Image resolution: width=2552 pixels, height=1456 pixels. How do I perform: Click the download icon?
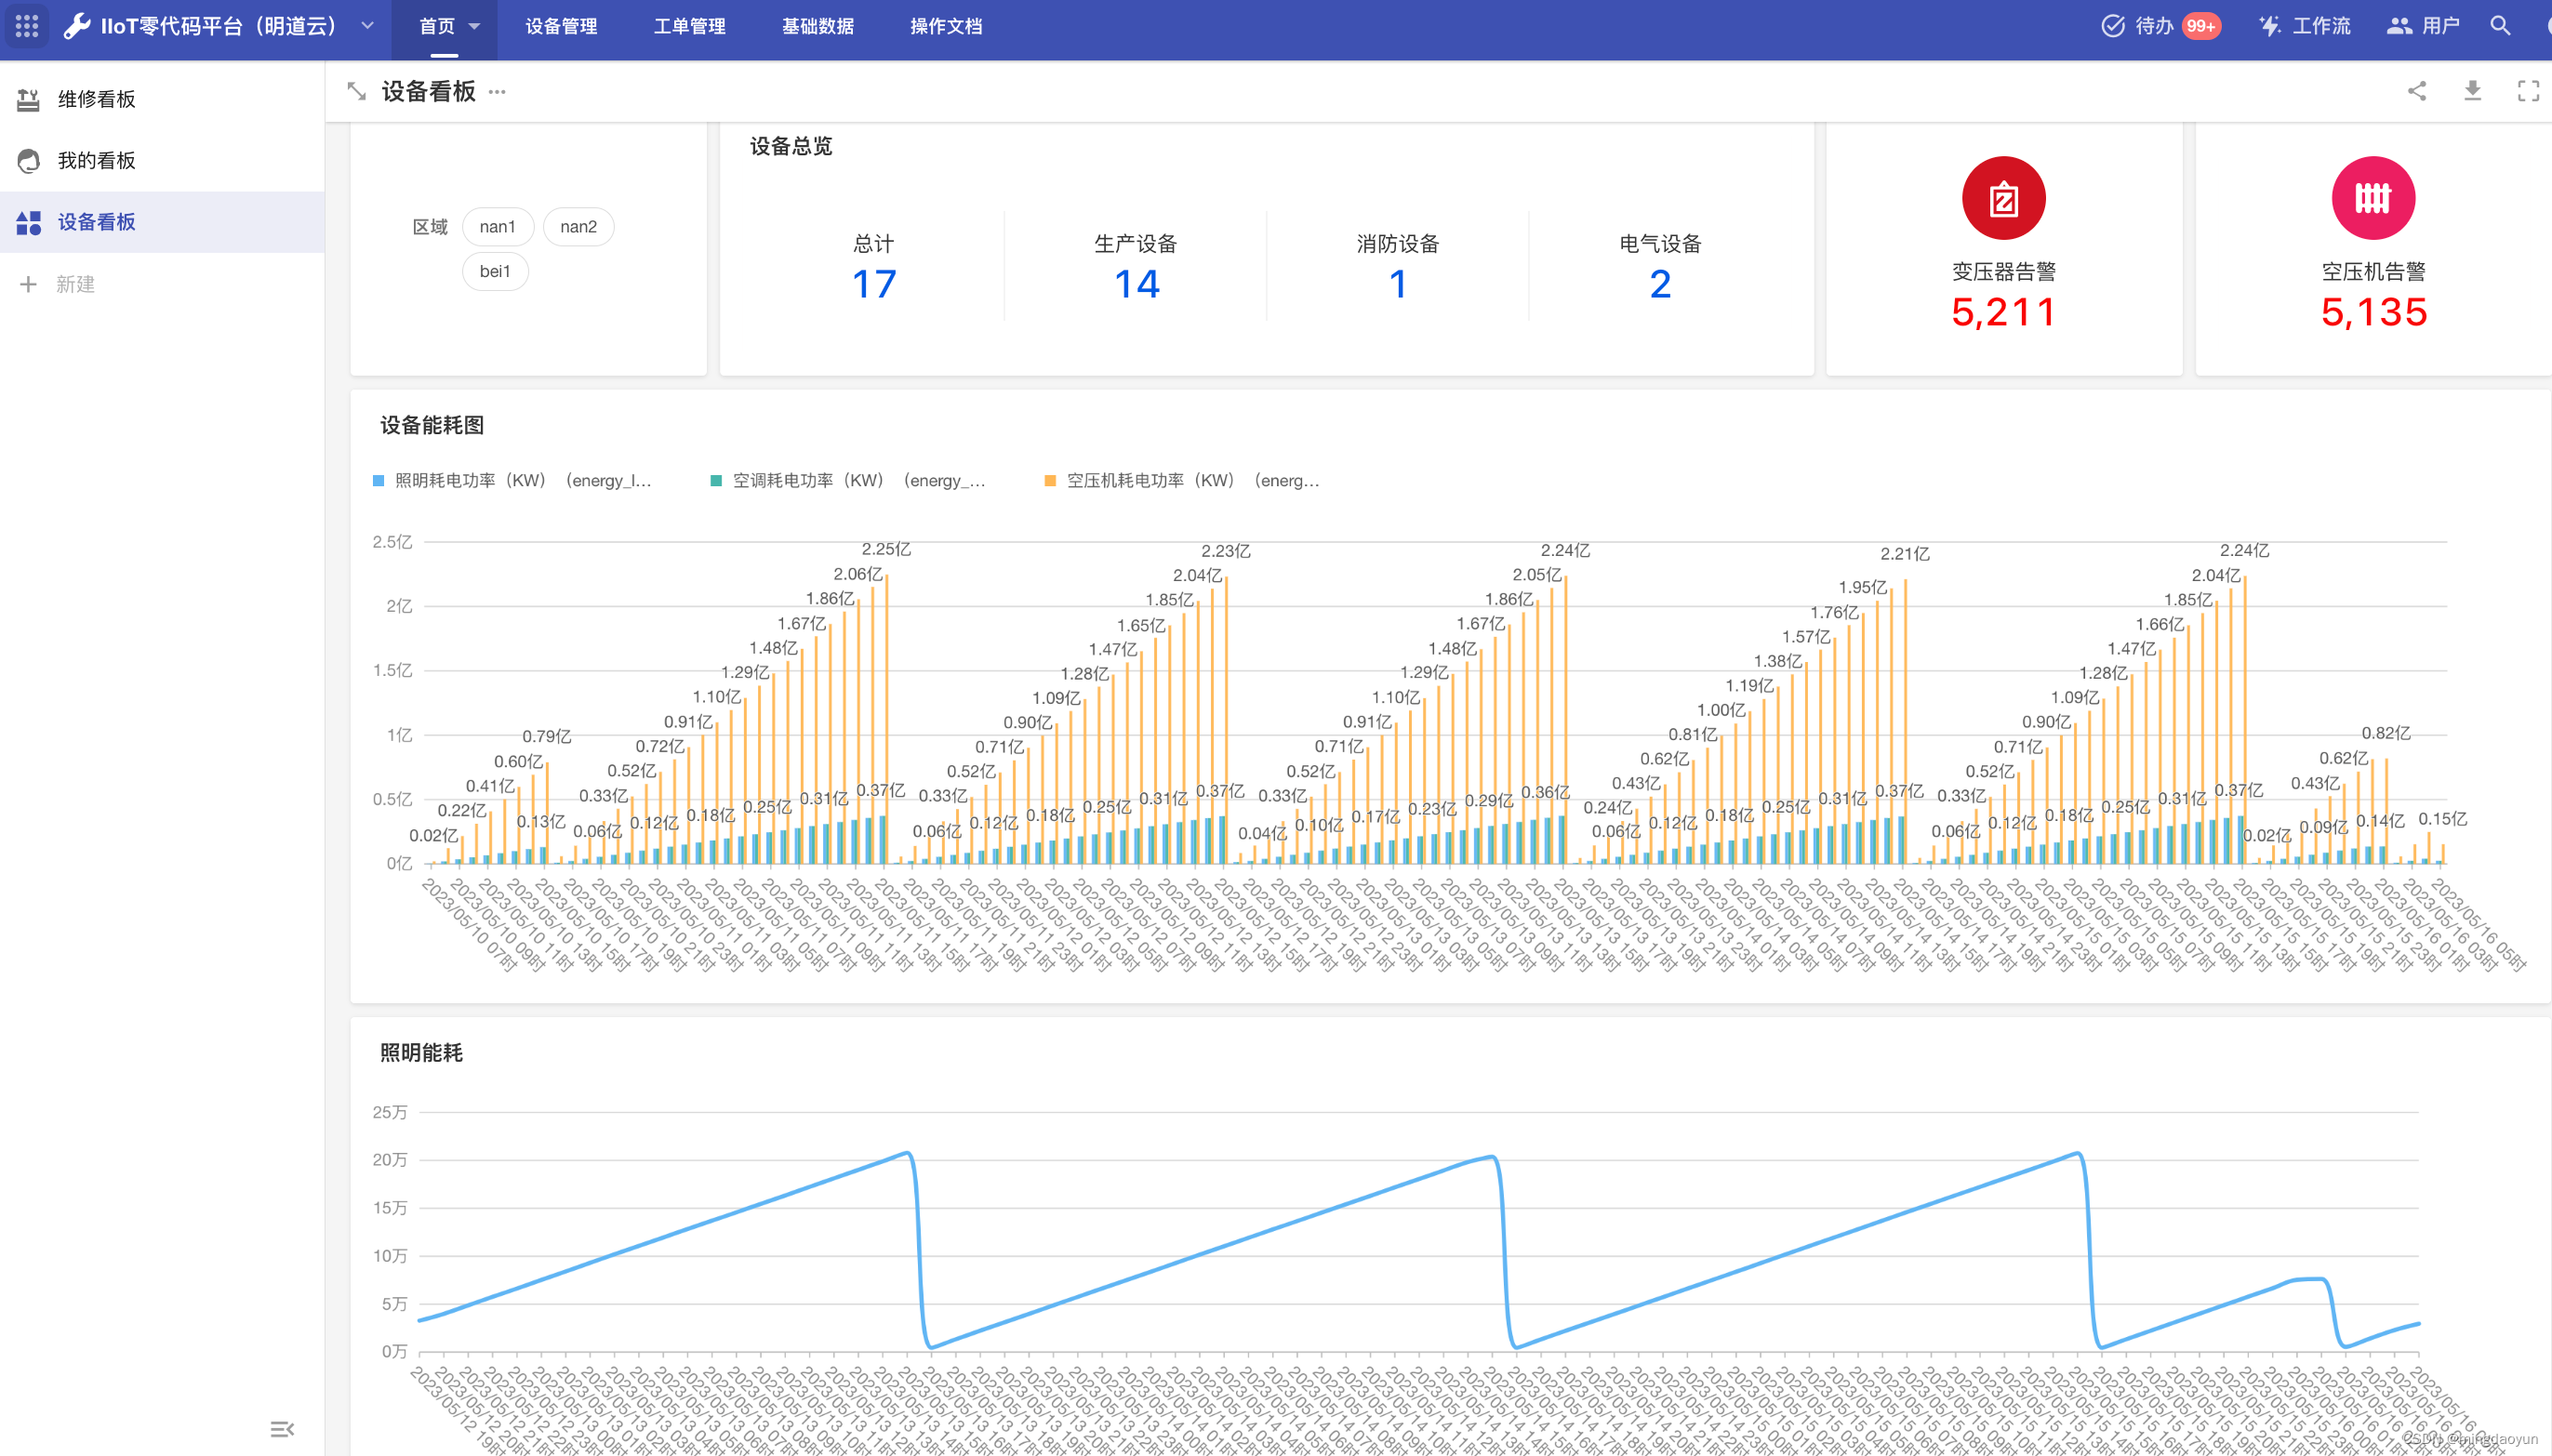point(2473,91)
